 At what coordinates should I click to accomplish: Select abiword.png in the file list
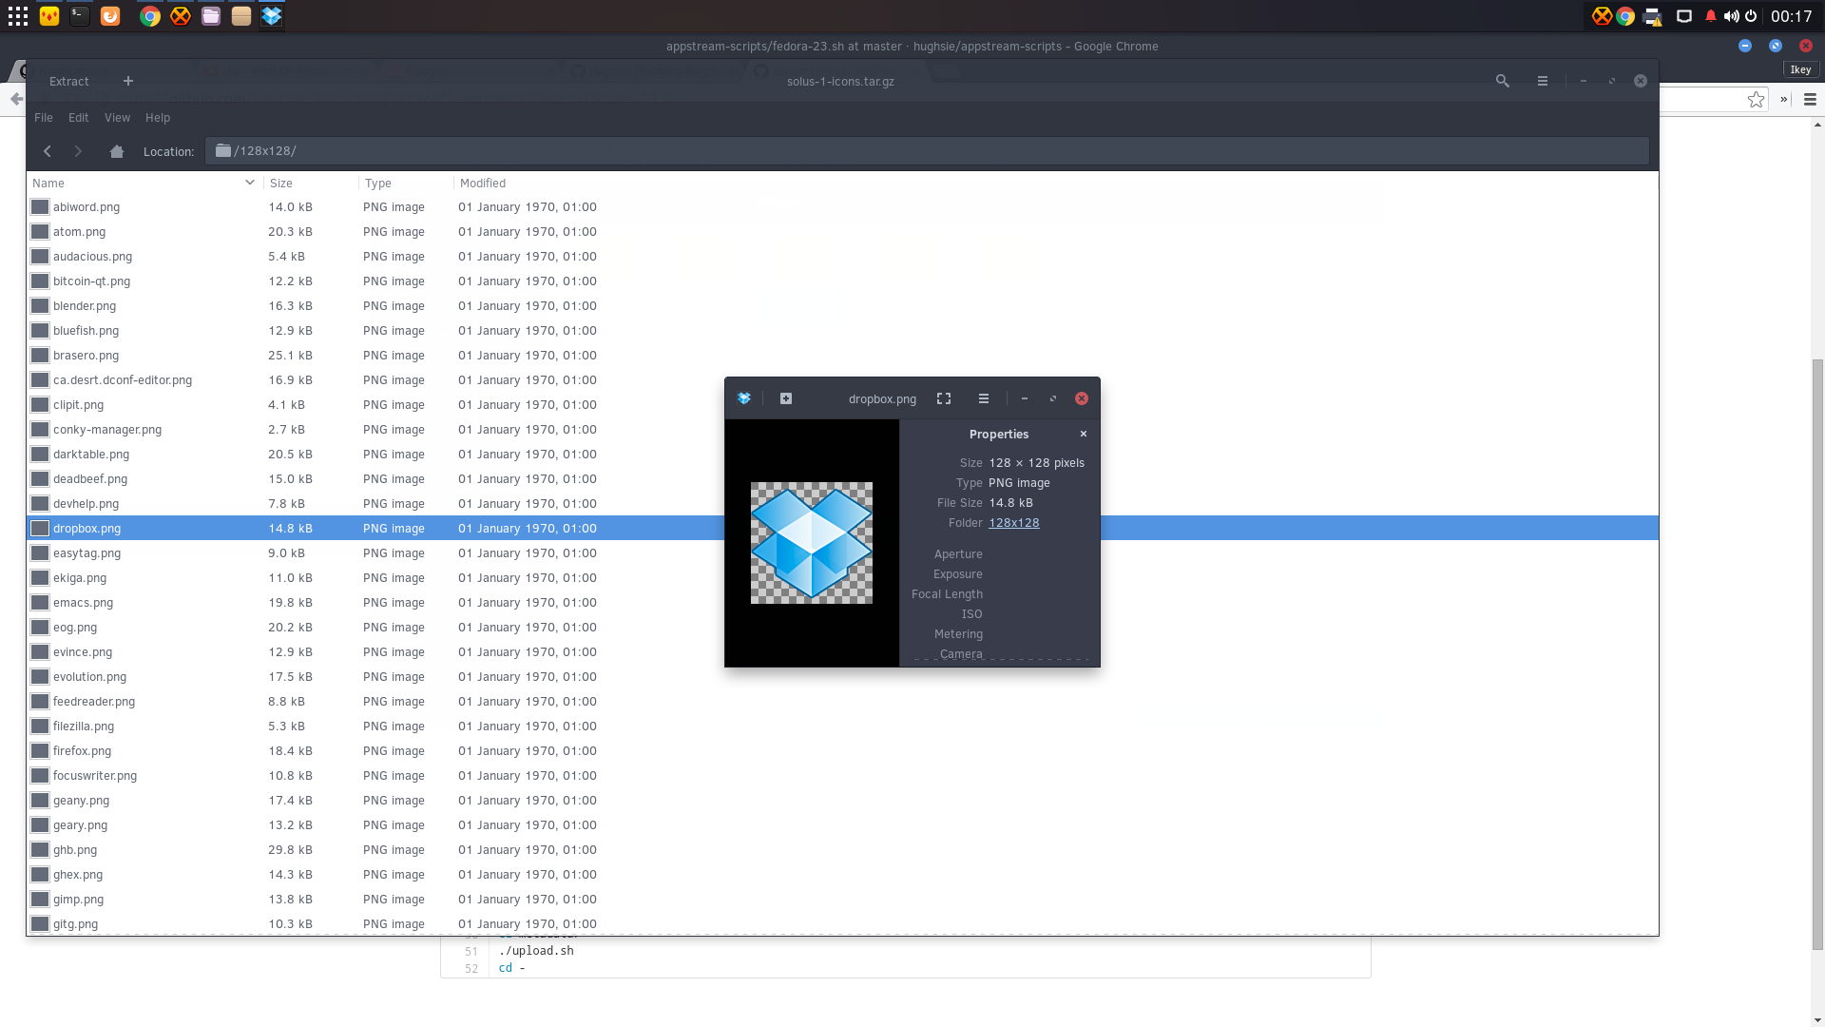point(842,207)
